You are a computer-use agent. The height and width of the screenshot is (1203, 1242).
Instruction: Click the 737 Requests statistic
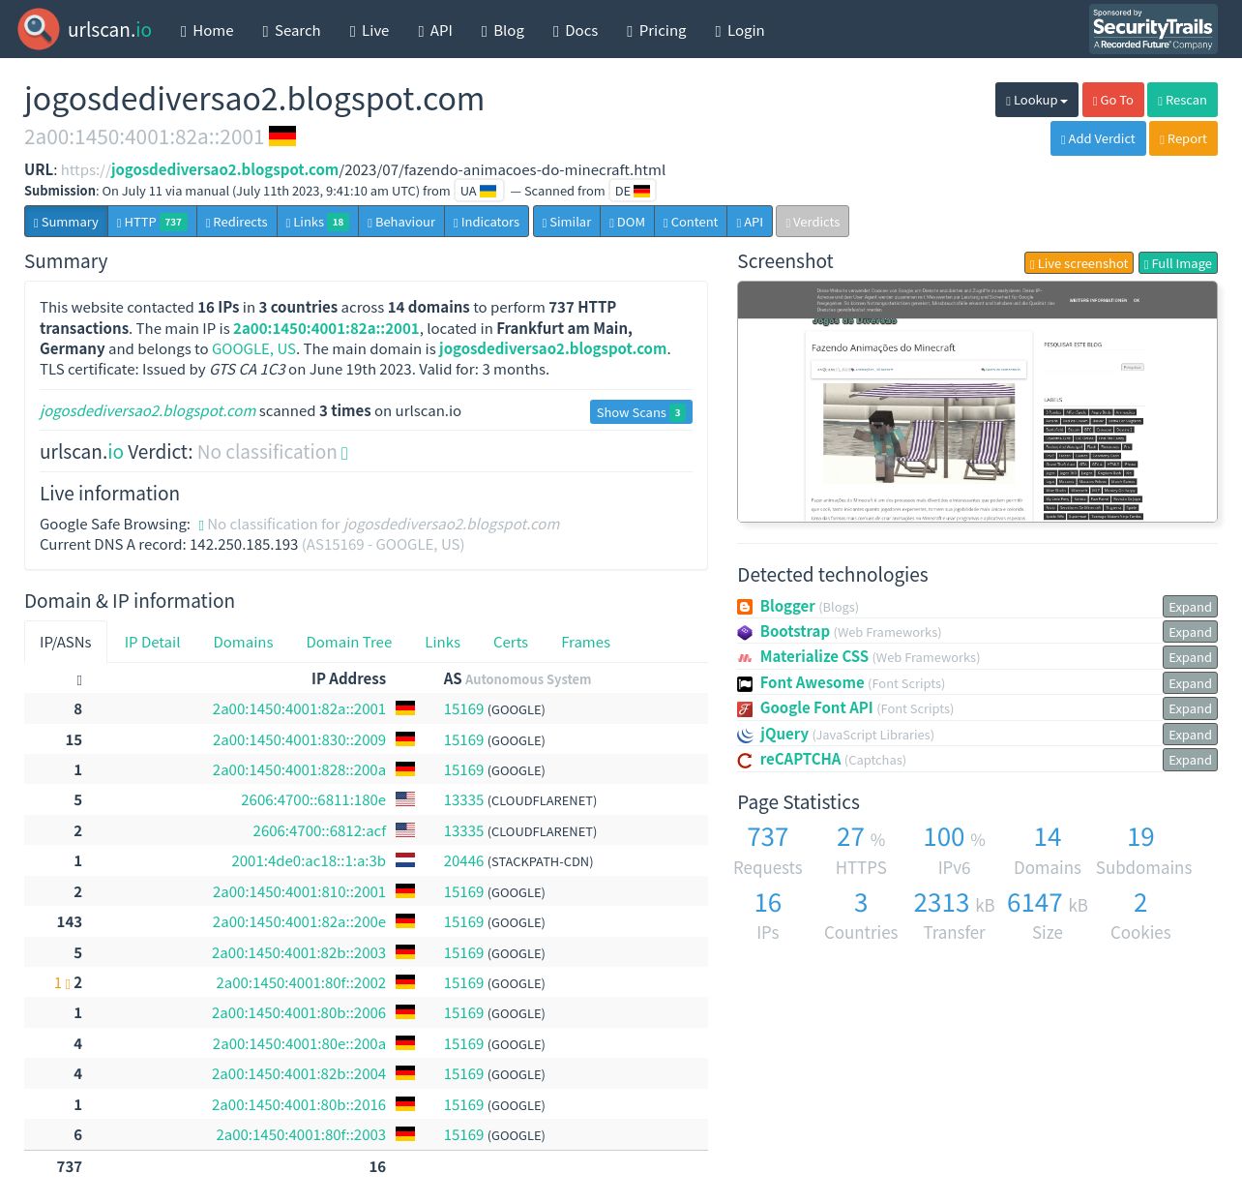[768, 850]
